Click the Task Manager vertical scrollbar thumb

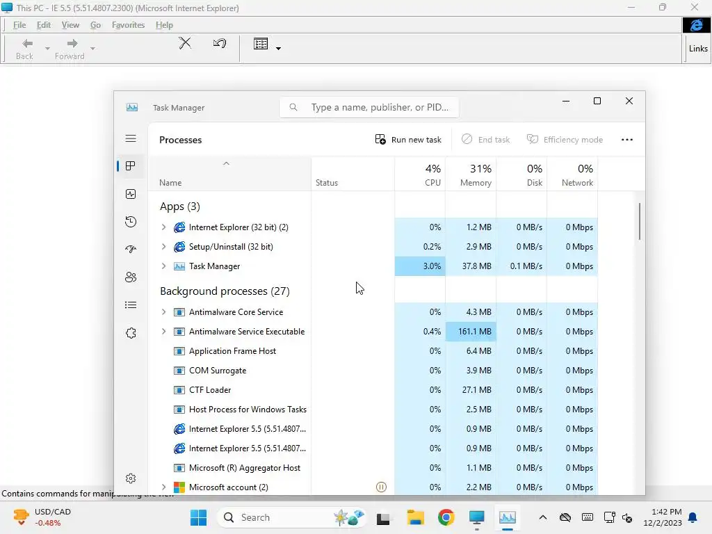click(x=640, y=221)
